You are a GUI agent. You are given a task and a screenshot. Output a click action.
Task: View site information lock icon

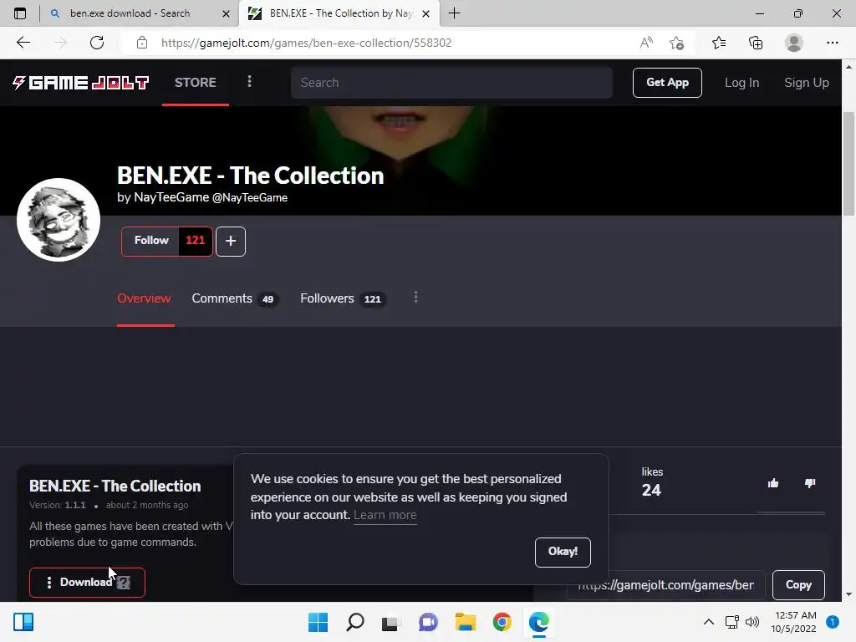[142, 43]
